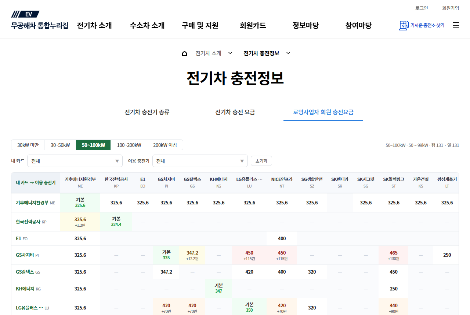The width and height of the screenshot is (470, 315).
Task: Click 기본 347 cell in KH에너지 row
Action: click(x=218, y=289)
